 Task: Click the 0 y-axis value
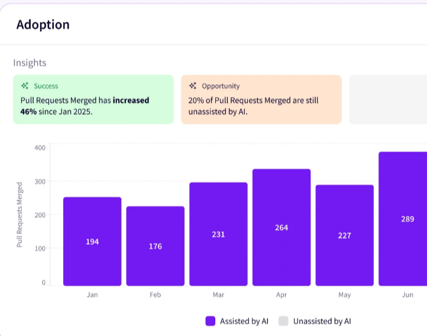point(44,282)
